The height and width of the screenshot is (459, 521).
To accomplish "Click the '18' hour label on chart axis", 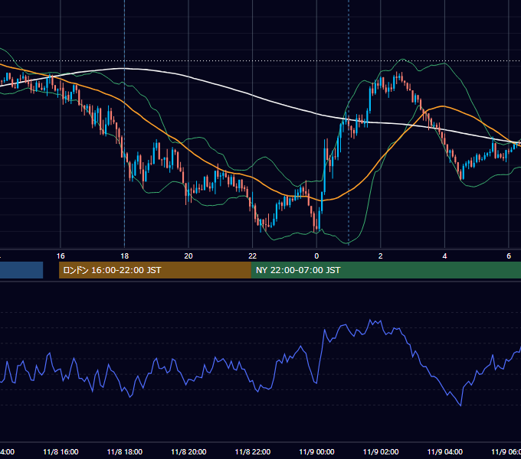I will (125, 256).
